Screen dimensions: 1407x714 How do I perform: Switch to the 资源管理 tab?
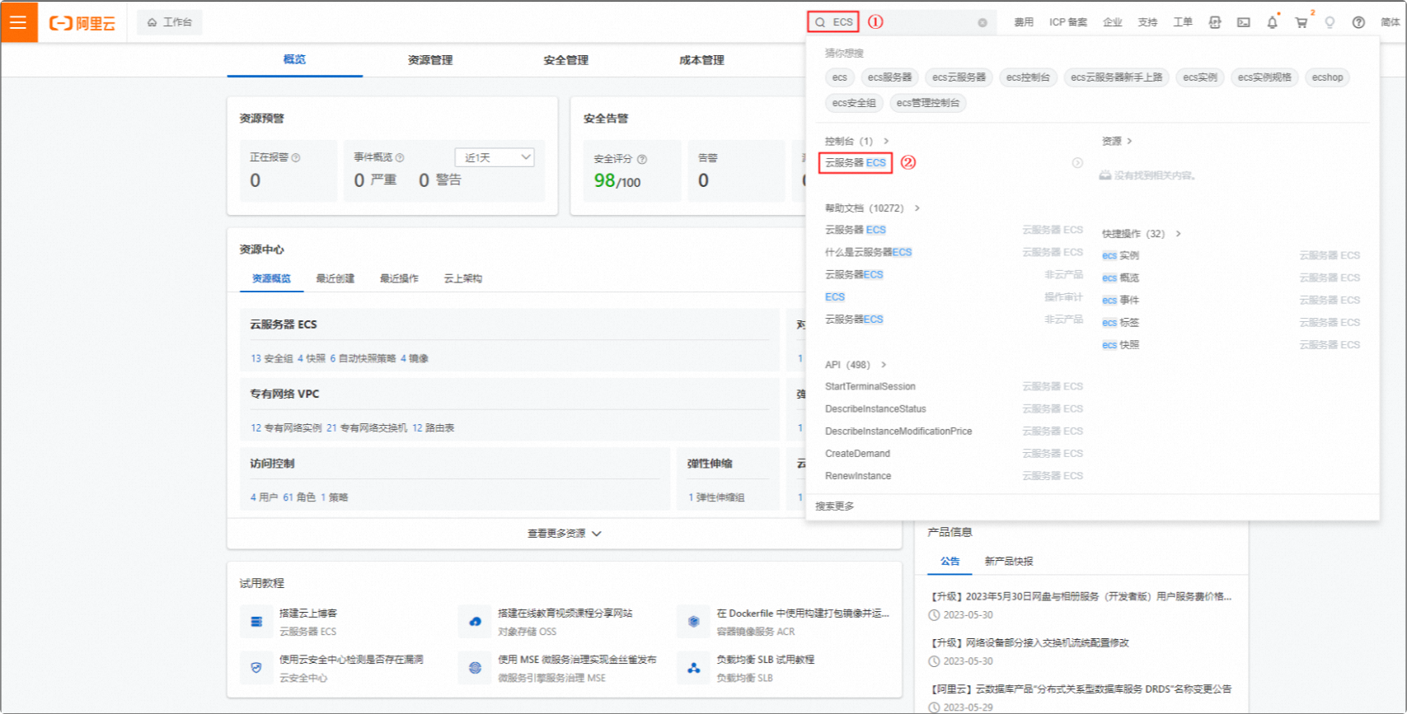[430, 59]
